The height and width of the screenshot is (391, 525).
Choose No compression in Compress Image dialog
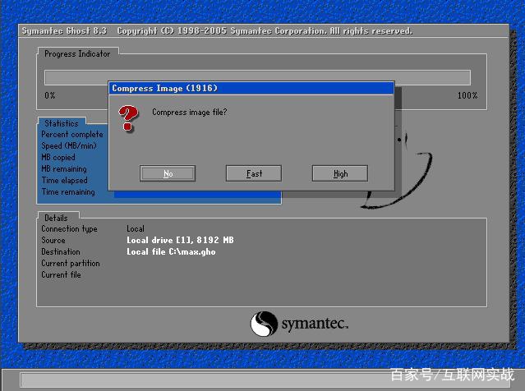pyautogui.click(x=168, y=173)
